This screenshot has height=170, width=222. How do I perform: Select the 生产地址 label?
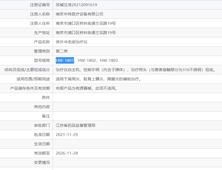click(42, 33)
